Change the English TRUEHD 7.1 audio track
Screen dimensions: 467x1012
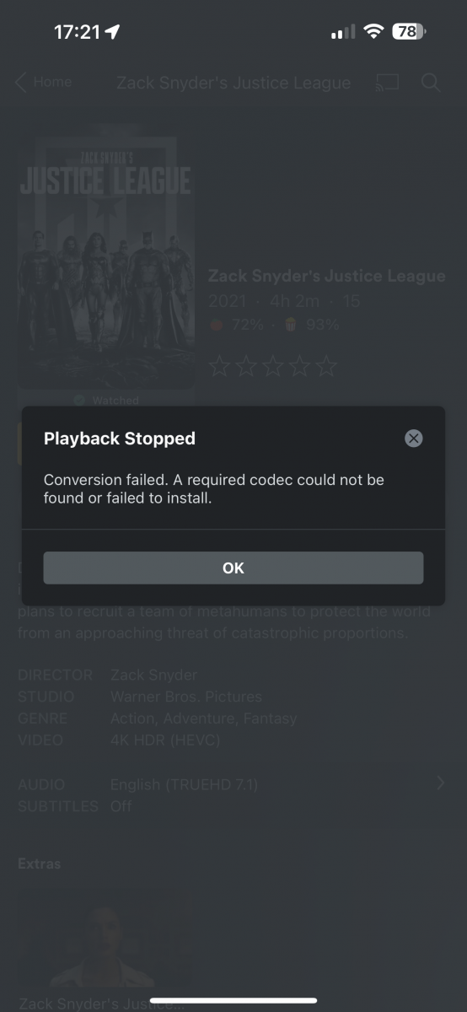[184, 784]
